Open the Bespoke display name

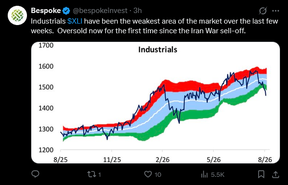coord(46,11)
